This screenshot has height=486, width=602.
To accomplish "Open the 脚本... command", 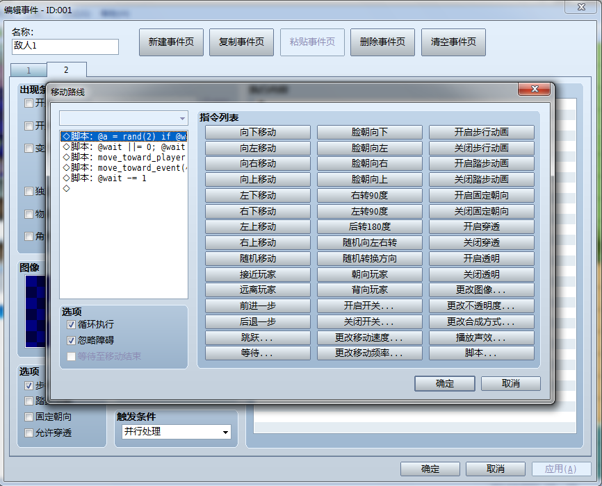I will (482, 353).
